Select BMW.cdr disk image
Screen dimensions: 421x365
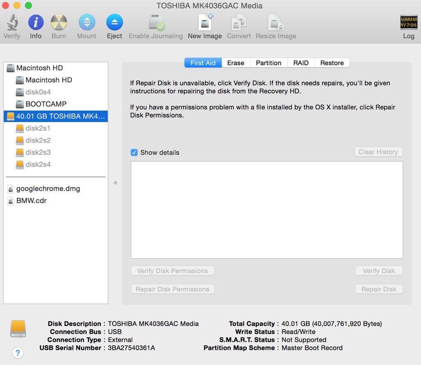(x=56, y=201)
